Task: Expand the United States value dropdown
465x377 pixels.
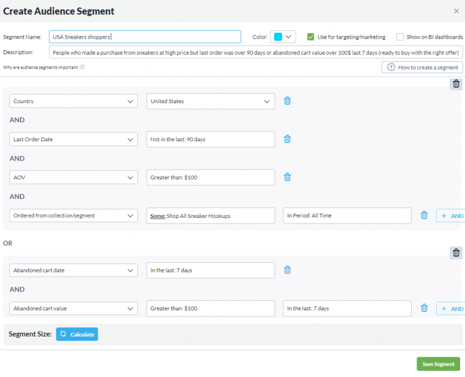Action: (210, 101)
